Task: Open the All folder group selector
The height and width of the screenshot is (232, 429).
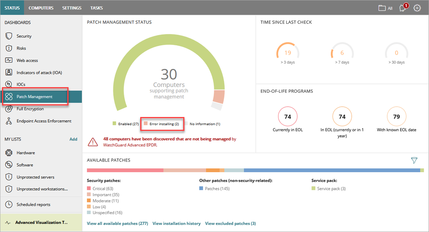Action: tap(385, 8)
